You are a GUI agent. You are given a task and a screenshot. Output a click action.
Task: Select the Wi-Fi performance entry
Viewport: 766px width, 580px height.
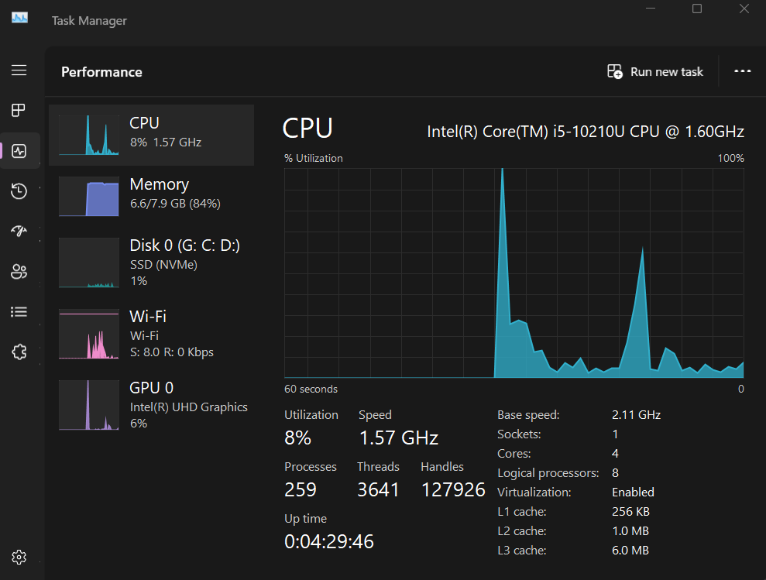coord(152,334)
